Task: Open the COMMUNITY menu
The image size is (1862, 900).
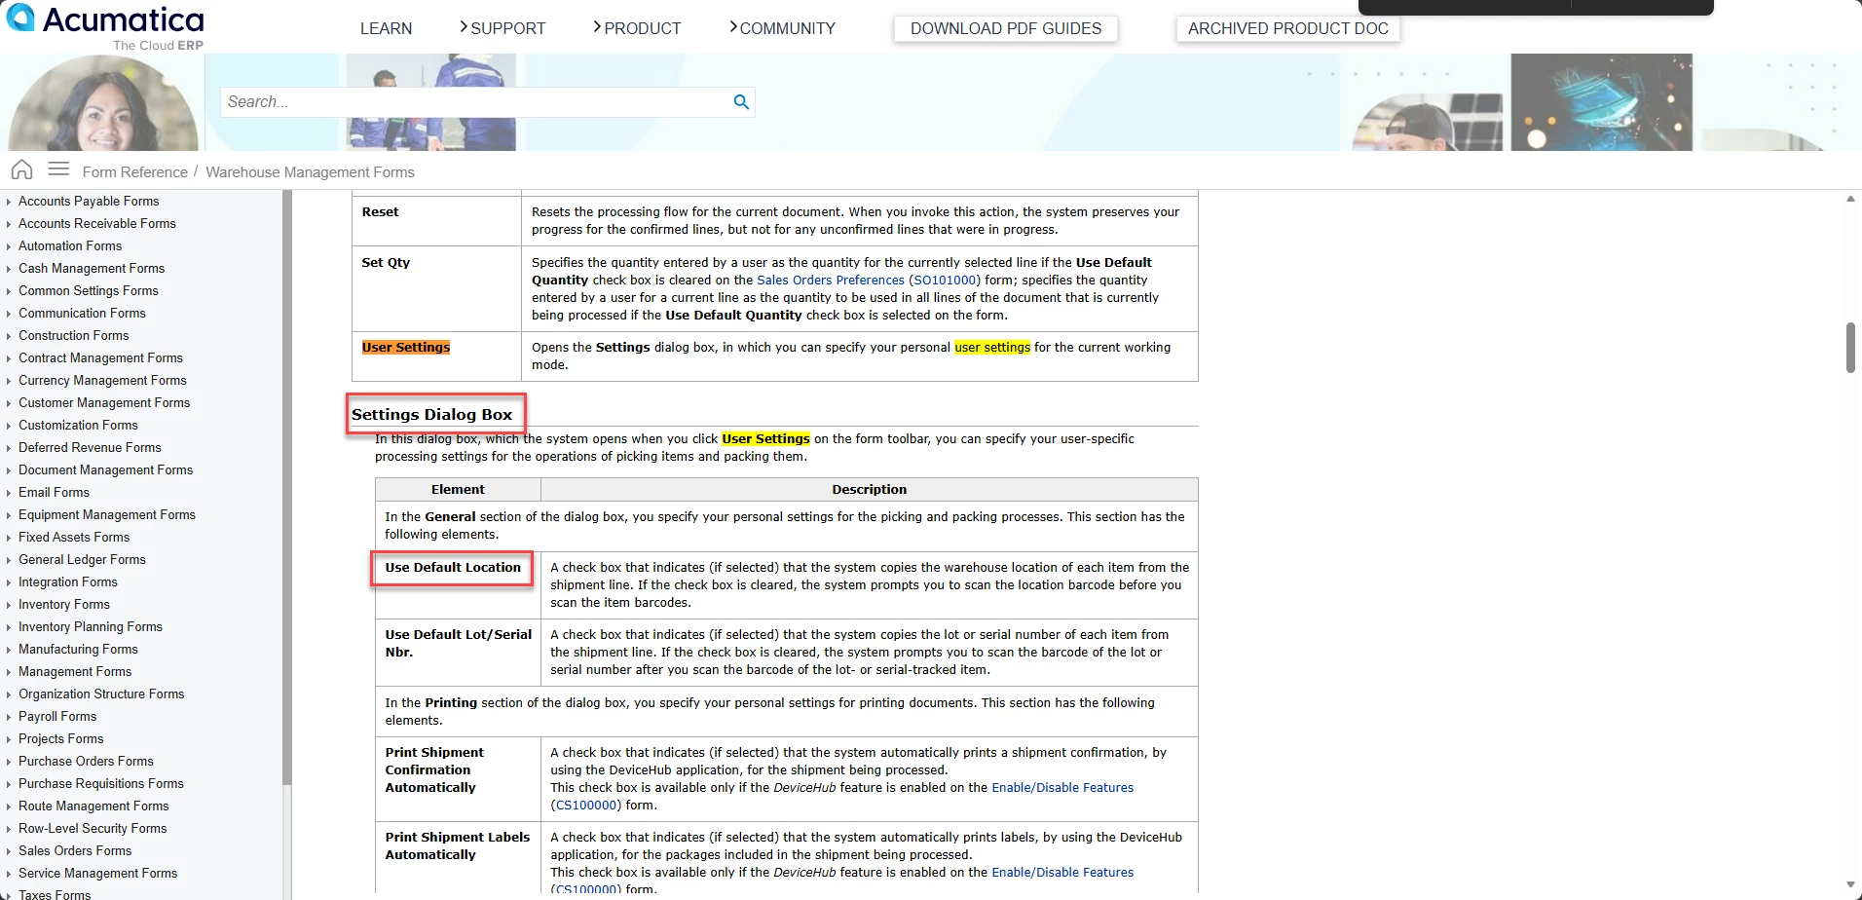Action: click(782, 28)
